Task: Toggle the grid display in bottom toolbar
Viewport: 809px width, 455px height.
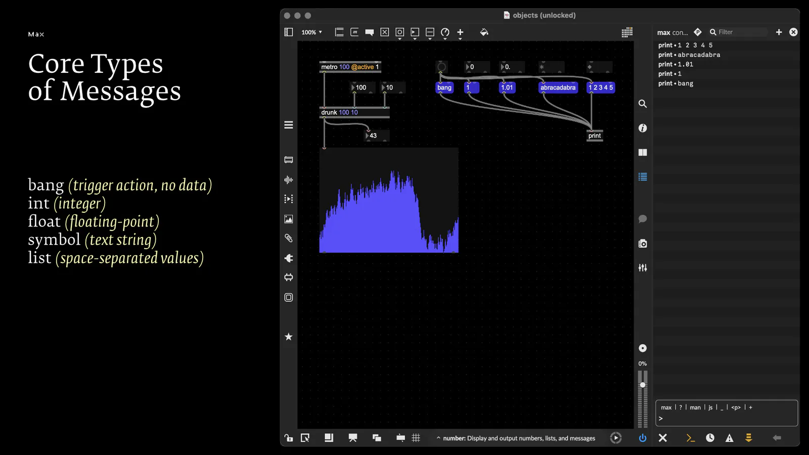Action: pos(416,438)
